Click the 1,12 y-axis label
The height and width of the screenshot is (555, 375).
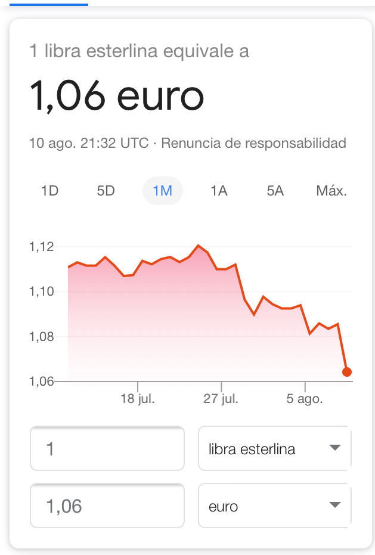click(42, 247)
